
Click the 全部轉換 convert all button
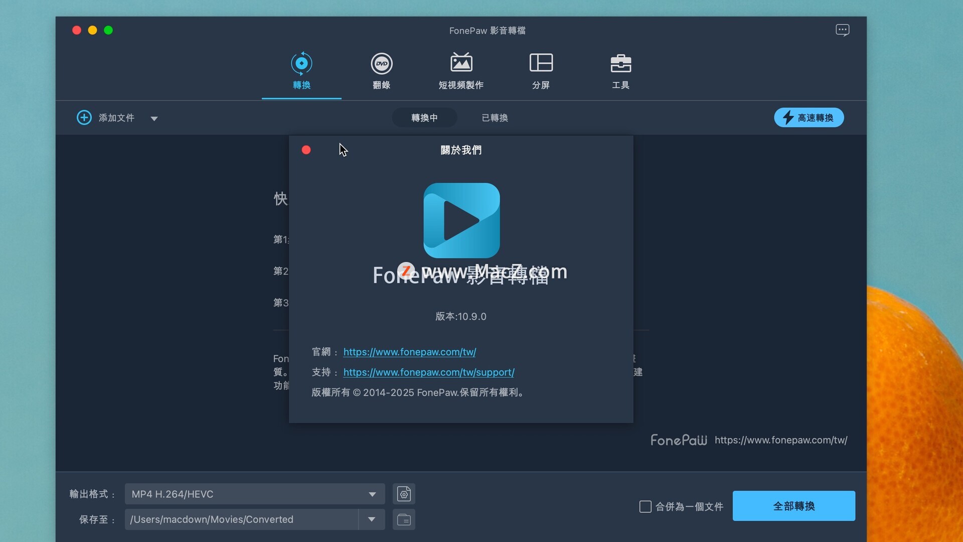point(793,506)
